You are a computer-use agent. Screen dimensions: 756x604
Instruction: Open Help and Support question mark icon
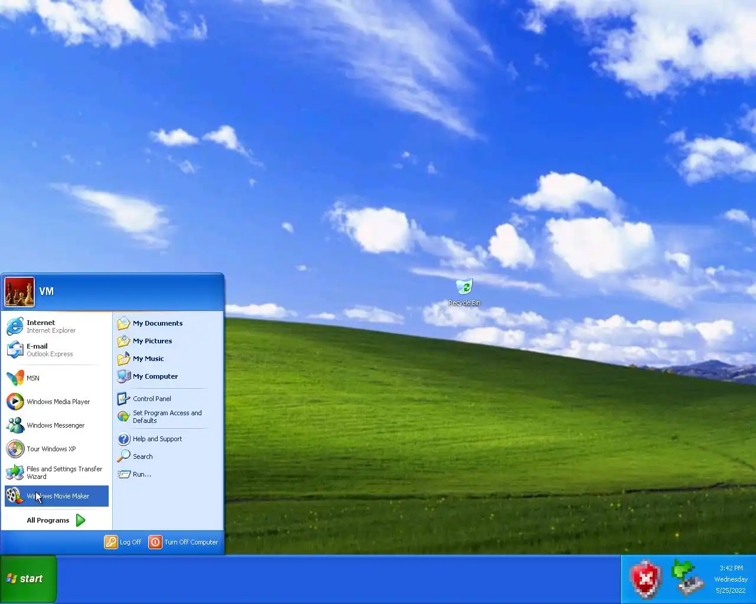click(x=123, y=439)
